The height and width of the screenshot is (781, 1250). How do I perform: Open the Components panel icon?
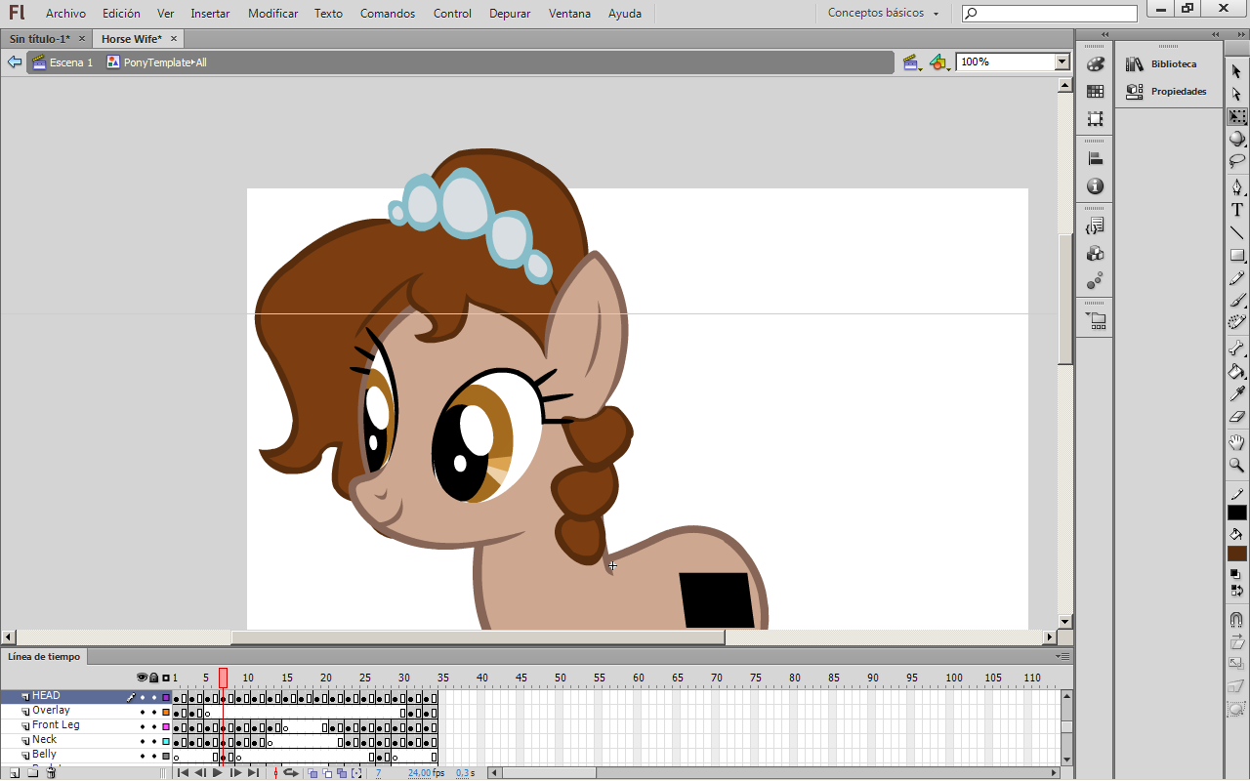(x=1095, y=254)
